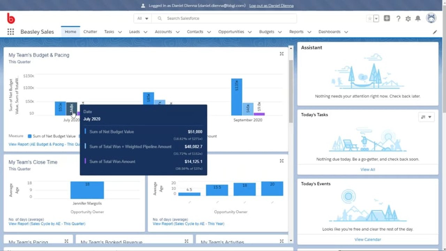Click the 4.5 average age bar
The width and height of the screenshot is (446, 251).
click(x=189, y=194)
